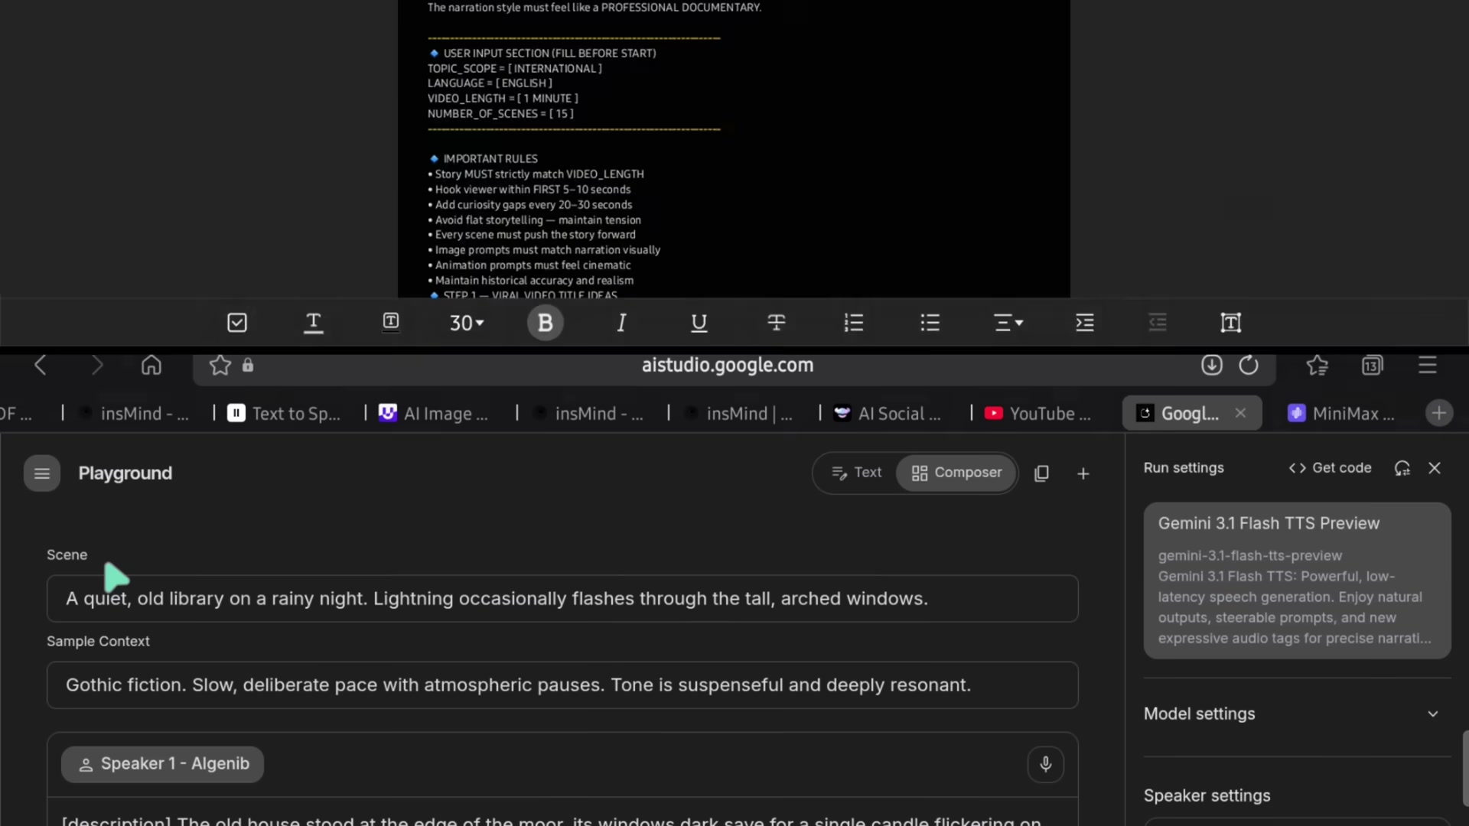Toggle bold formatting
This screenshot has height=826, width=1469.
[x=545, y=323]
